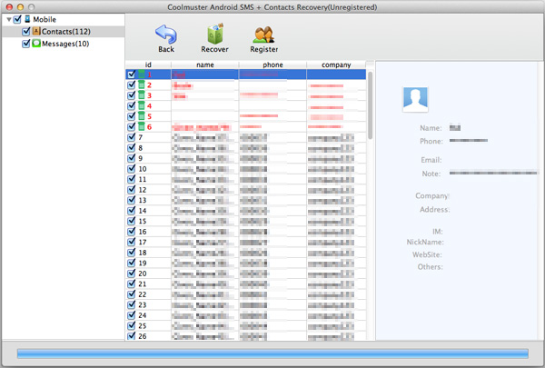Select contact id 8

pyautogui.click(x=246, y=148)
